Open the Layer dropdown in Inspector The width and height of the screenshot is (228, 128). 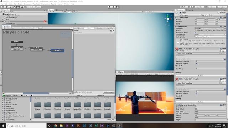tap(216, 15)
